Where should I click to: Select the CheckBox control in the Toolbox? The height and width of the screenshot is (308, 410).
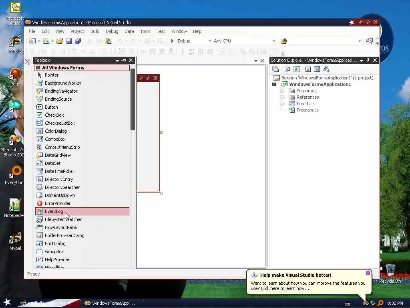[x=82, y=115]
